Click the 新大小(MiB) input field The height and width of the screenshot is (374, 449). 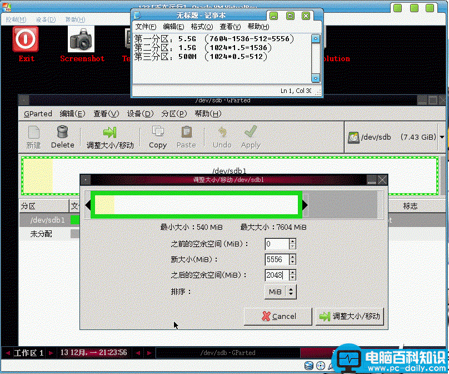tap(276, 259)
